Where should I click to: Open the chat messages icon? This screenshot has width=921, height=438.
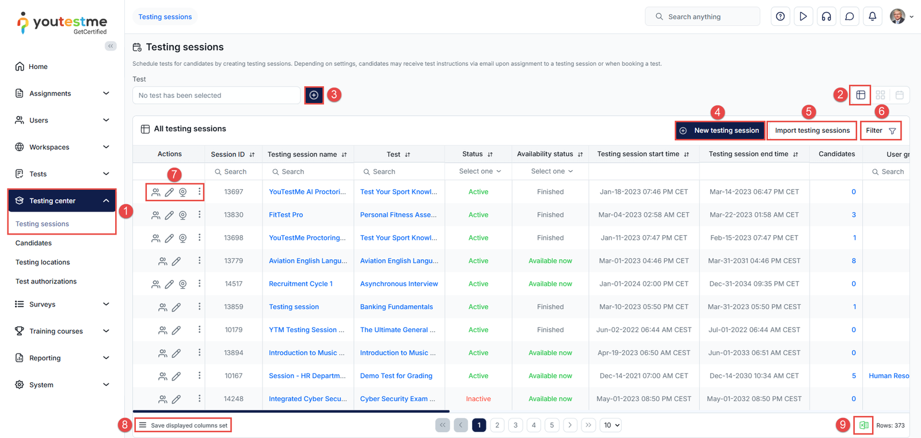pos(849,17)
